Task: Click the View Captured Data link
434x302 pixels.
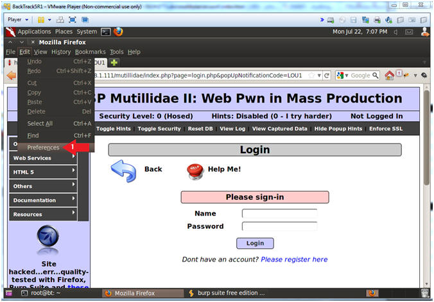Action: pos(279,129)
